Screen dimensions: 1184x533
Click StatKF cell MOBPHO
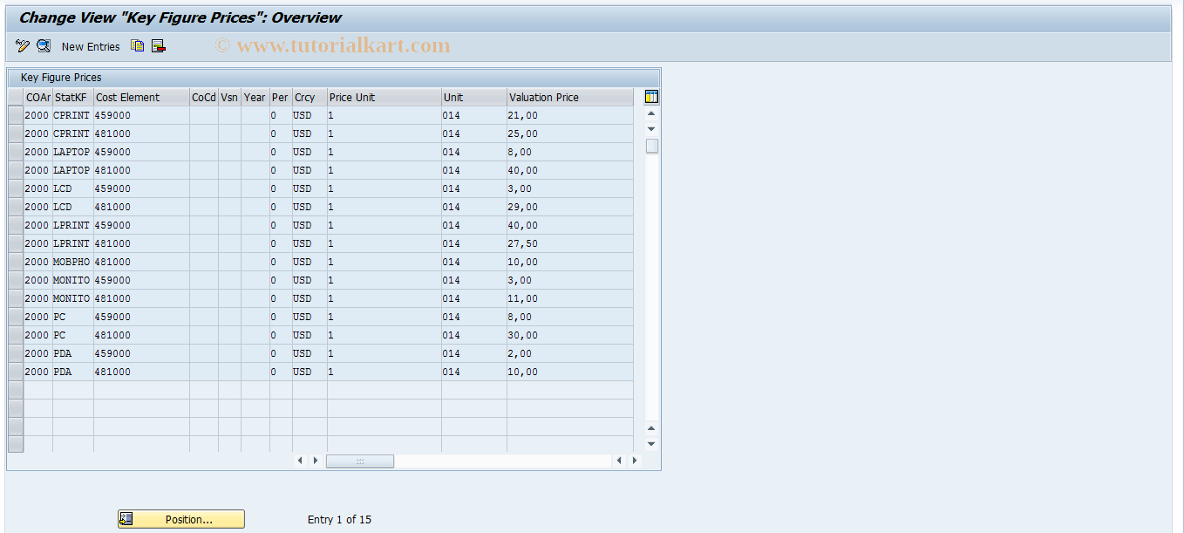[x=73, y=262]
